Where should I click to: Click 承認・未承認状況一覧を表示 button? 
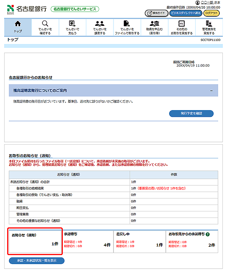coord(37,261)
